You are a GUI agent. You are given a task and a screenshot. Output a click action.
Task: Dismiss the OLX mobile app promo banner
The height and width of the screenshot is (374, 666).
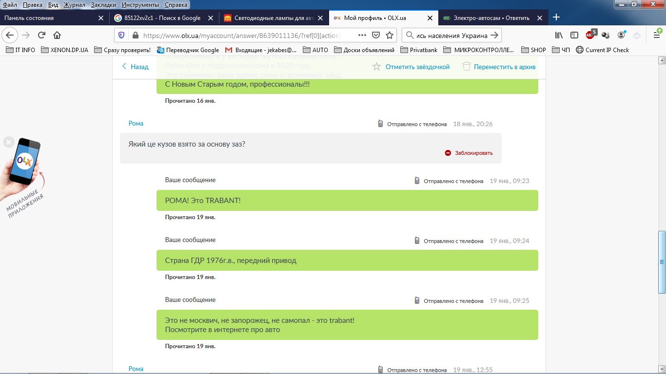click(8, 142)
